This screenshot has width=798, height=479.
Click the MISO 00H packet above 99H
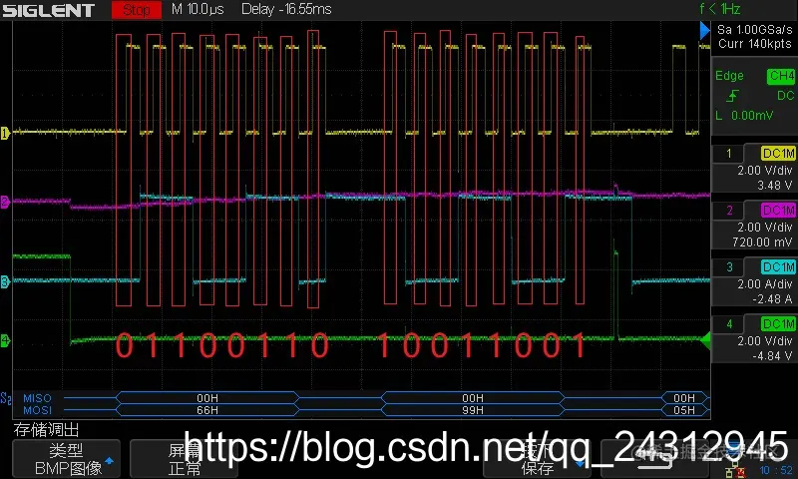click(473, 398)
